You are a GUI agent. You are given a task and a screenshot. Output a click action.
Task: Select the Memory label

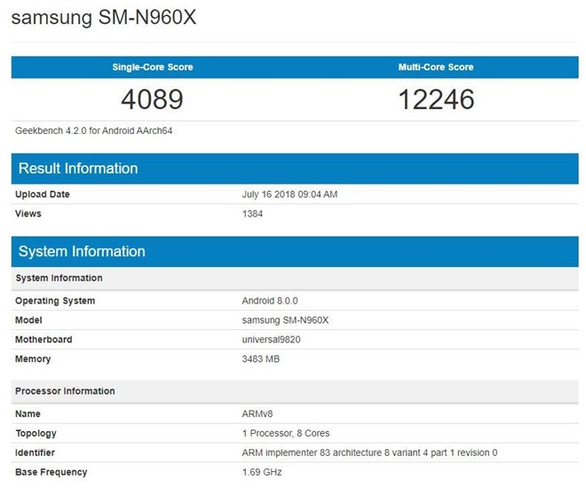pyautogui.click(x=33, y=358)
